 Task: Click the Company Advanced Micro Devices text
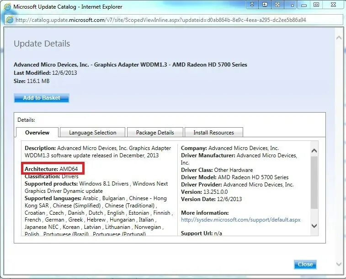(230, 148)
